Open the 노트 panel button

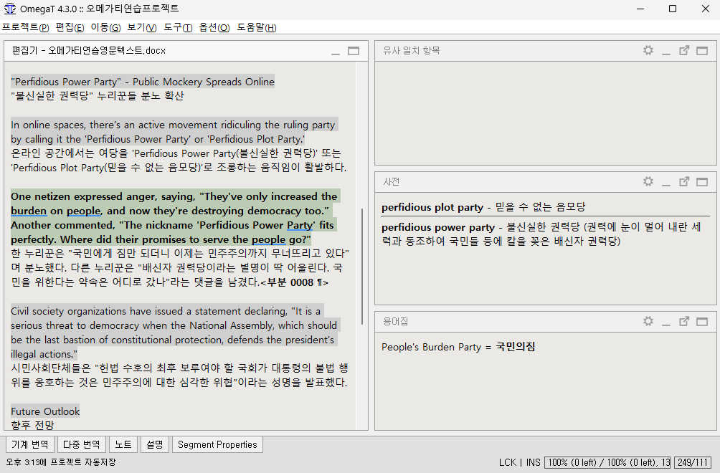pos(123,444)
